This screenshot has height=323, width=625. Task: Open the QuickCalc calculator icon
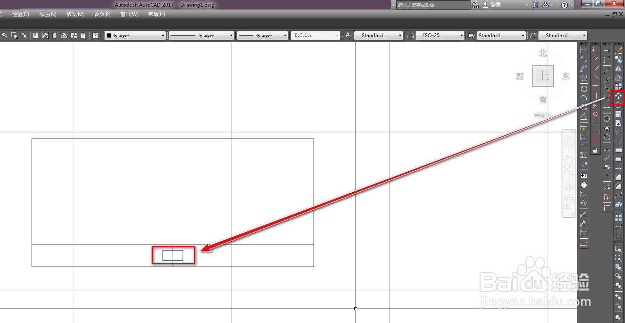[83, 35]
